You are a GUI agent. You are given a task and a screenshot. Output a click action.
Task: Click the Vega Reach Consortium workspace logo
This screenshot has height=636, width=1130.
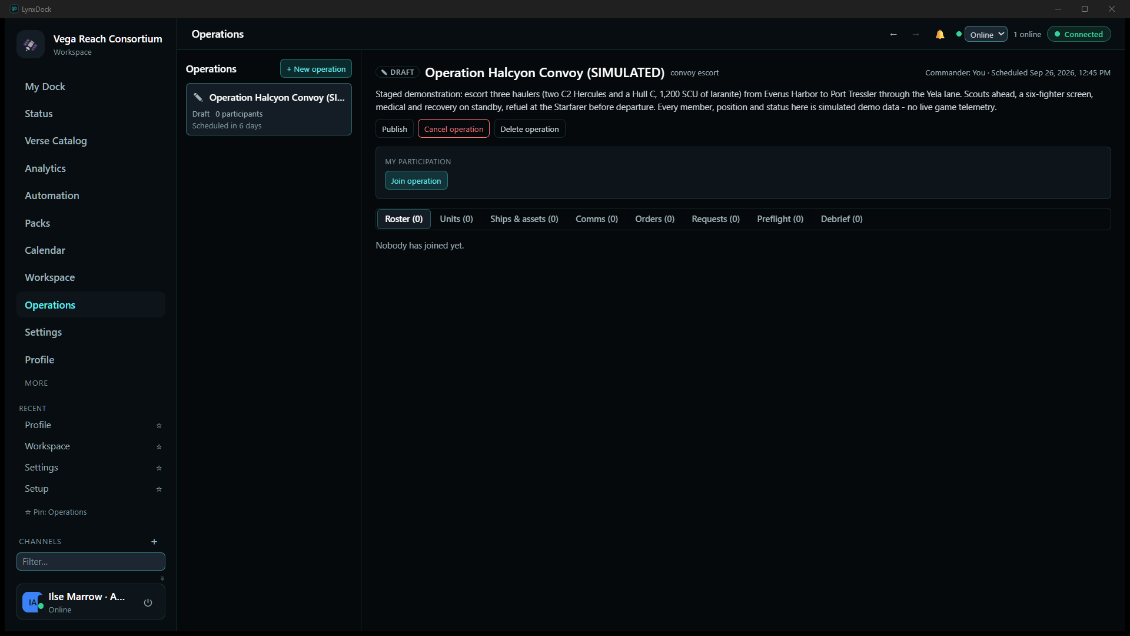(x=31, y=44)
